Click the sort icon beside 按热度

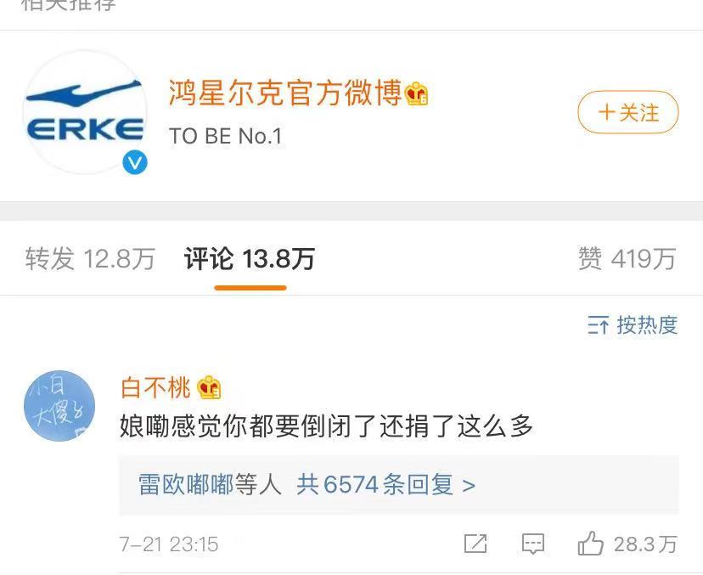point(598,325)
